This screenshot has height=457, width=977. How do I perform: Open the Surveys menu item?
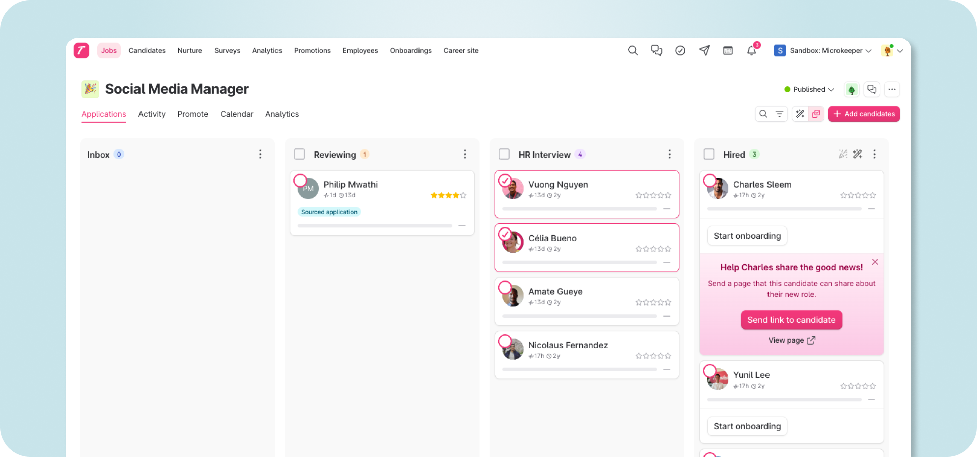(227, 50)
